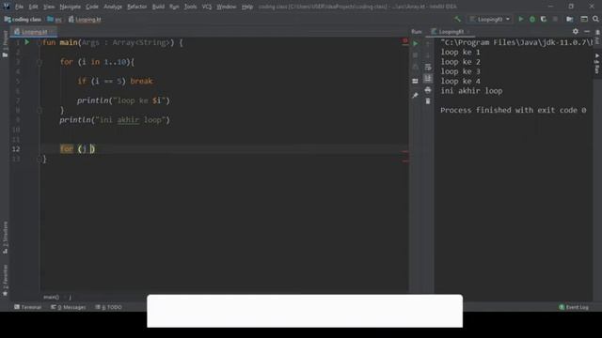Screen dimensions: 602x338
Task: Open the Favorites tool window side tab
Action: [5, 280]
